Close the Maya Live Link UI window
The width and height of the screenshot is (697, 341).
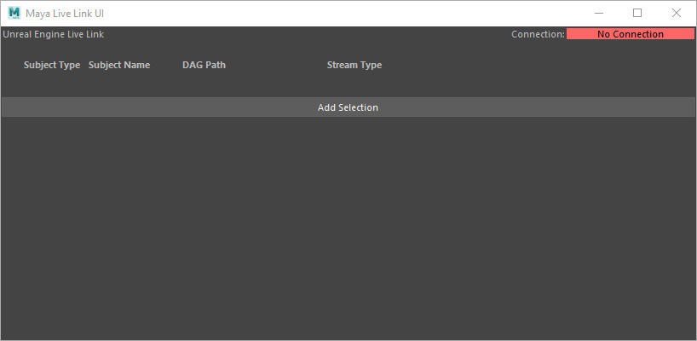click(x=677, y=13)
